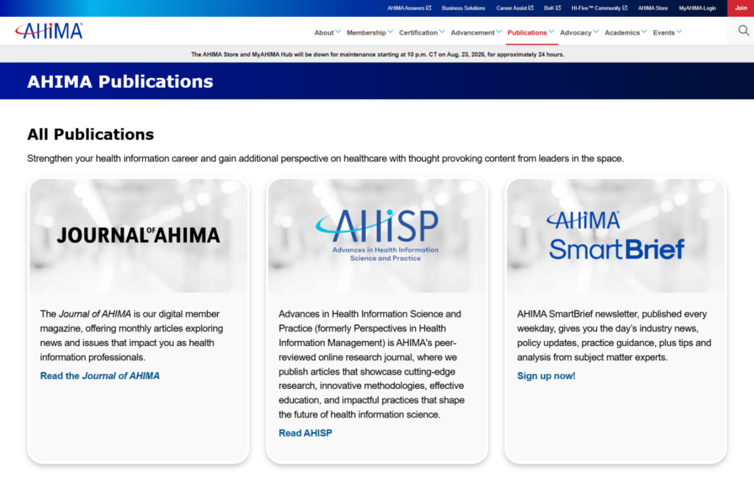This screenshot has height=503, width=754.
Task: Expand the Advancement menu chevron
Action: 498,32
